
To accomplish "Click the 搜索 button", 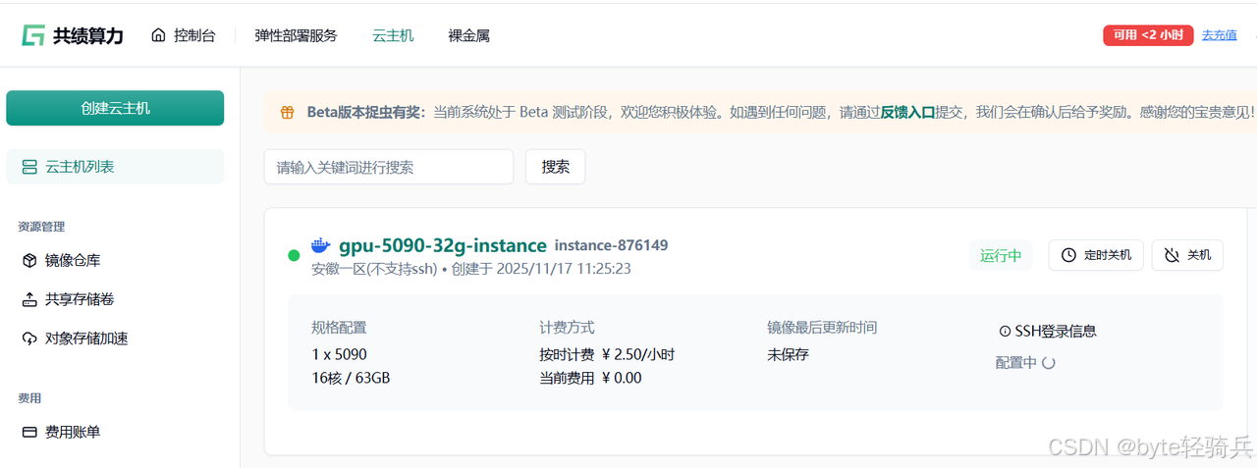I will (556, 167).
